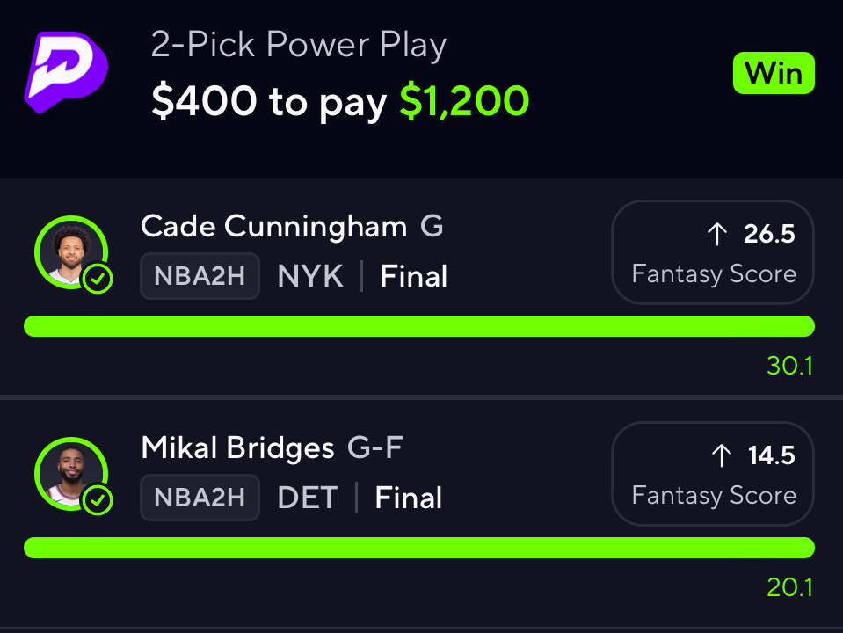Click Mikal Bridges' green progress bar
This screenshot has width=843, height=633.
click(419, 548)
